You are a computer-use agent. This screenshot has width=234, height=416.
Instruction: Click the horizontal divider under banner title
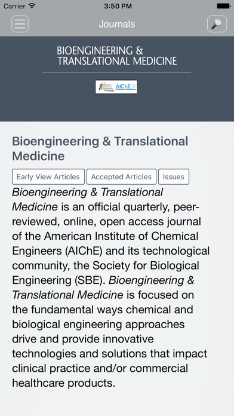117,72
